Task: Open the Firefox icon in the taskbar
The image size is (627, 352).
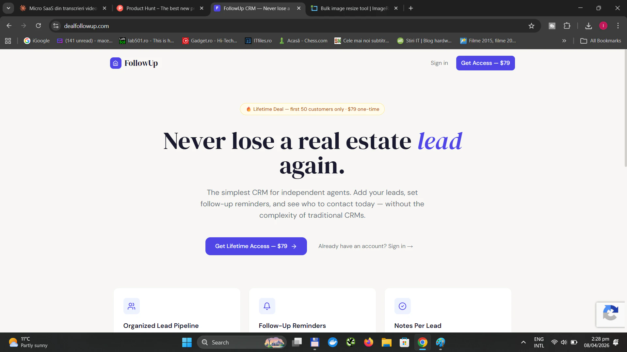Action: click(x=369, y=342)
